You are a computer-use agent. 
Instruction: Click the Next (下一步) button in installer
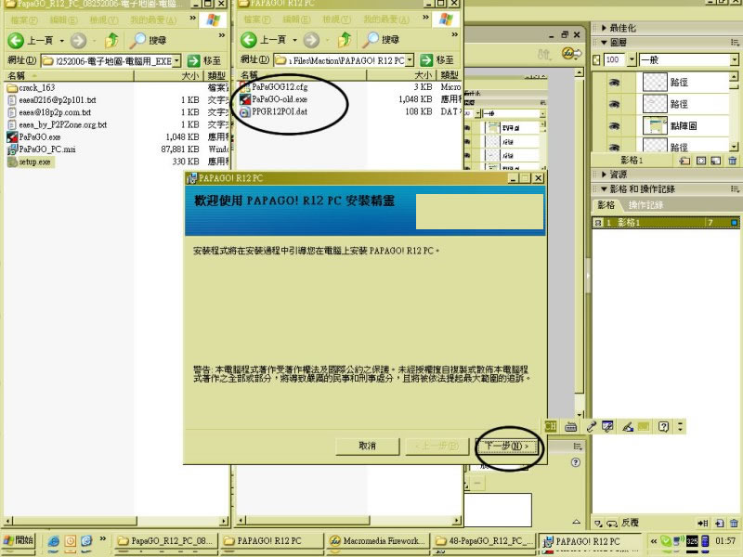point(507,447)
